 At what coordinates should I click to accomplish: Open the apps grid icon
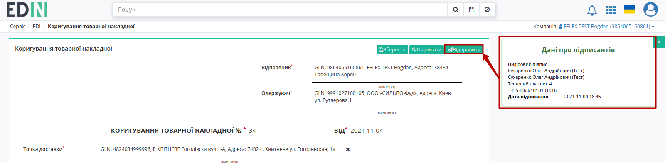coord(611,10)
